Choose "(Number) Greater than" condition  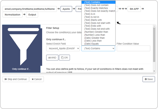[x=98, y=32]
